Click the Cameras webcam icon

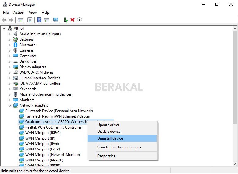click(x=16, y=50)
